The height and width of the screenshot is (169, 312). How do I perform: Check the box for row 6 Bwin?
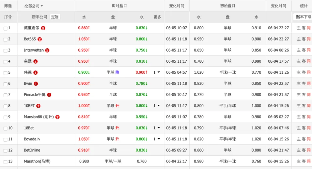click(x=6, y=84)
